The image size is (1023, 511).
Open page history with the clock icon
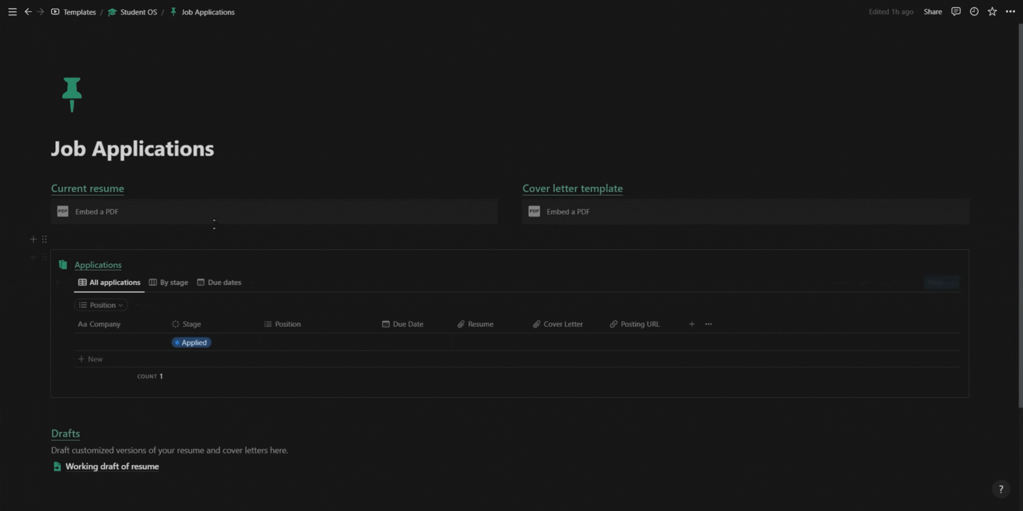[x=974, y=12]
